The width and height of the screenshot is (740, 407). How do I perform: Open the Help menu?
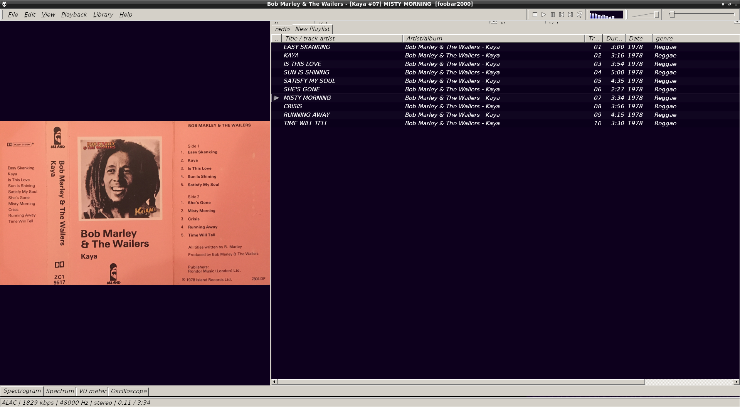click(126, 15)
